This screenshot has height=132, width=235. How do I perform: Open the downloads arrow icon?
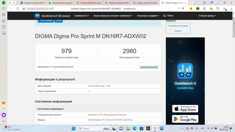click(x=231, y=9)
